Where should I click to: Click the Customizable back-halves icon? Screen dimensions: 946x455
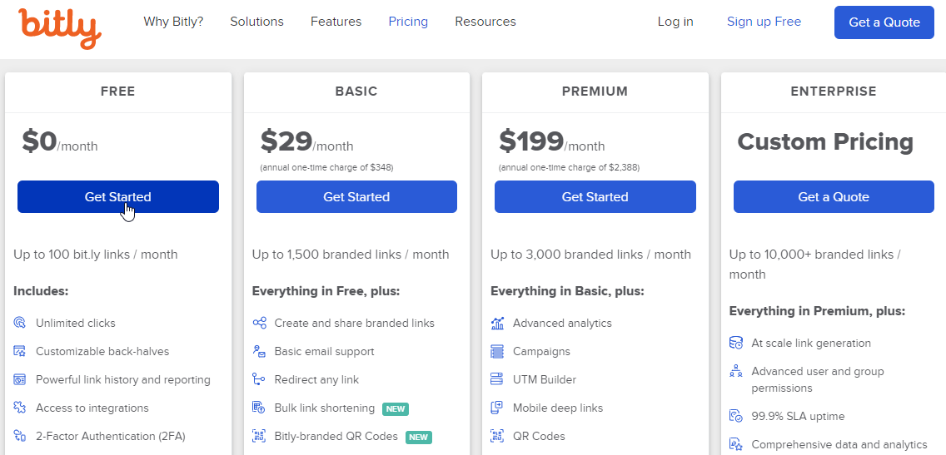click(x=19, y=351)
